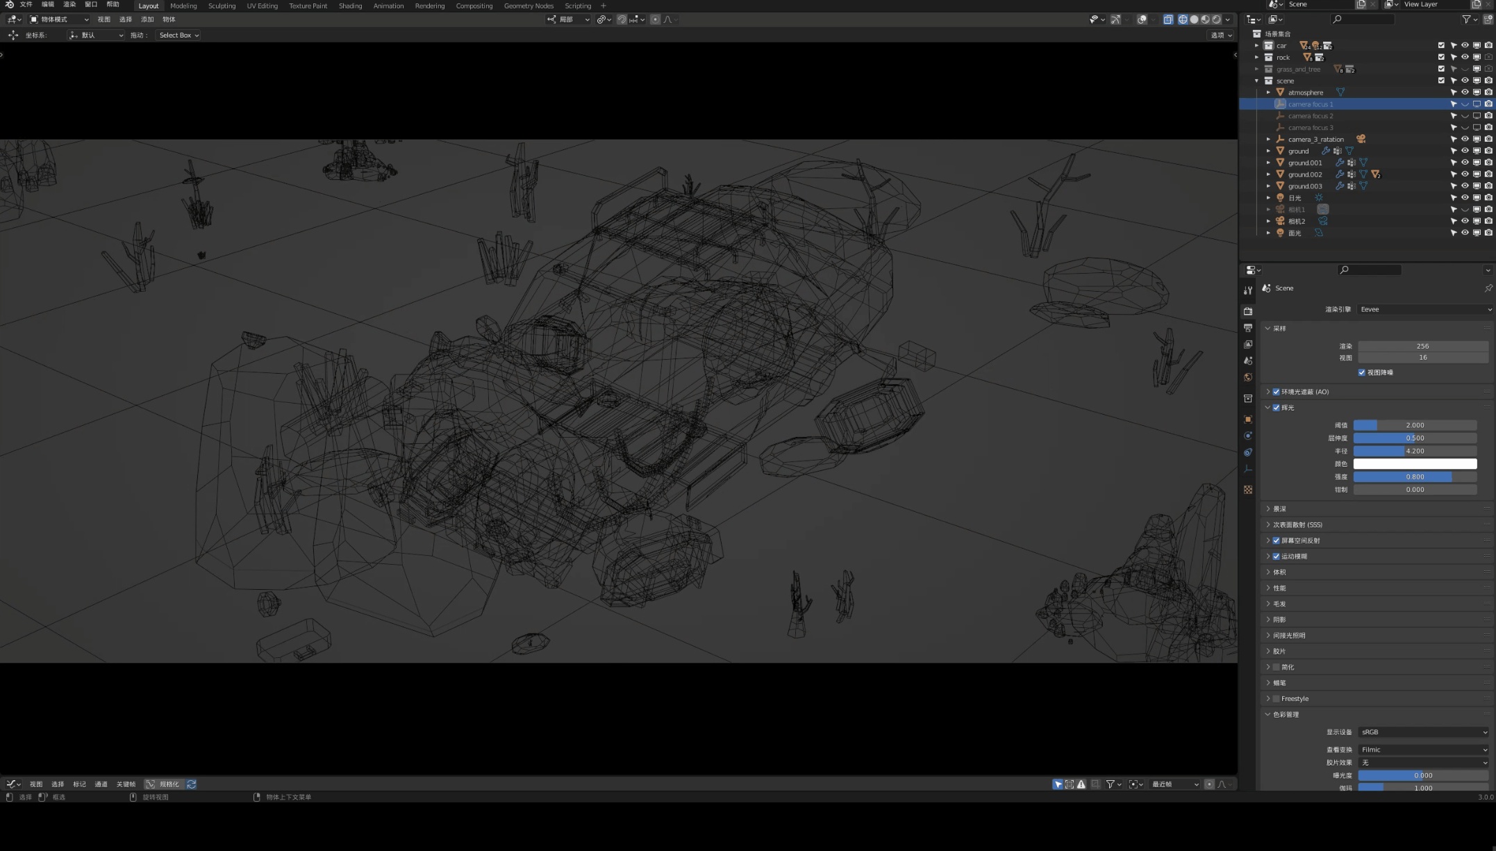Expand the 景深 depth of field panel

pos(1279,509)
